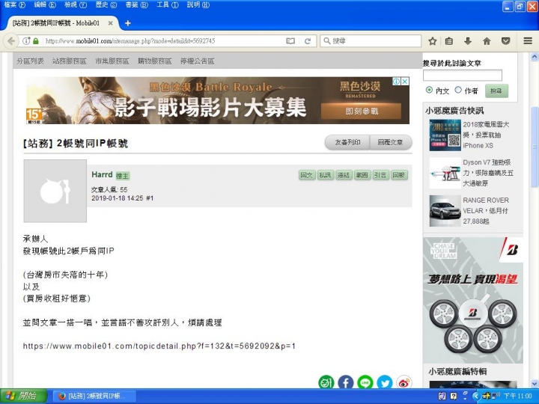This screenshot has height=404, width=539.
Task: Go to 市集服務區 navigation link
Action: [x=112, y=61]
